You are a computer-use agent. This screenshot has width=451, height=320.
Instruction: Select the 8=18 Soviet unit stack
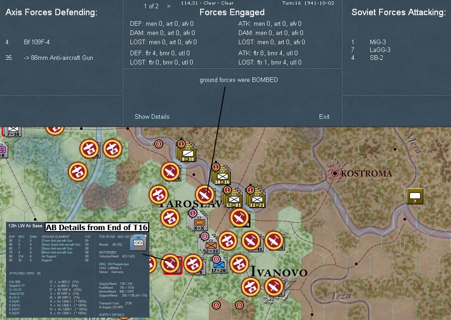(187, 151)
